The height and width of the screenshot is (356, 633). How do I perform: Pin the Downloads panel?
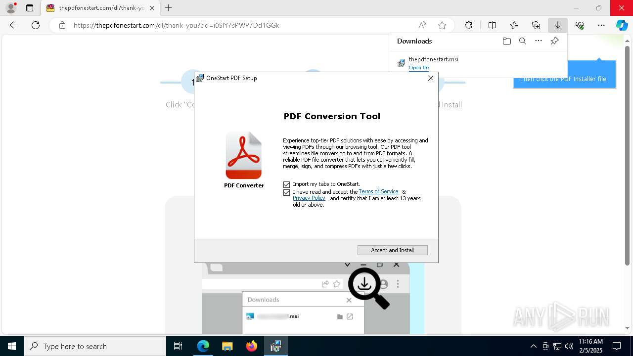(554, 41)
